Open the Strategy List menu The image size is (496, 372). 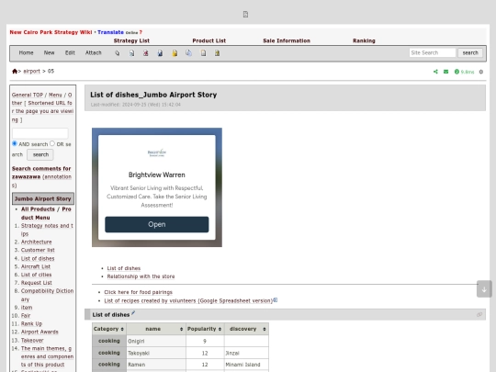coord(131,40)
